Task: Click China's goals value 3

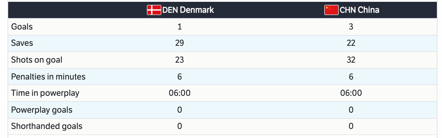Action: (351, 27)
